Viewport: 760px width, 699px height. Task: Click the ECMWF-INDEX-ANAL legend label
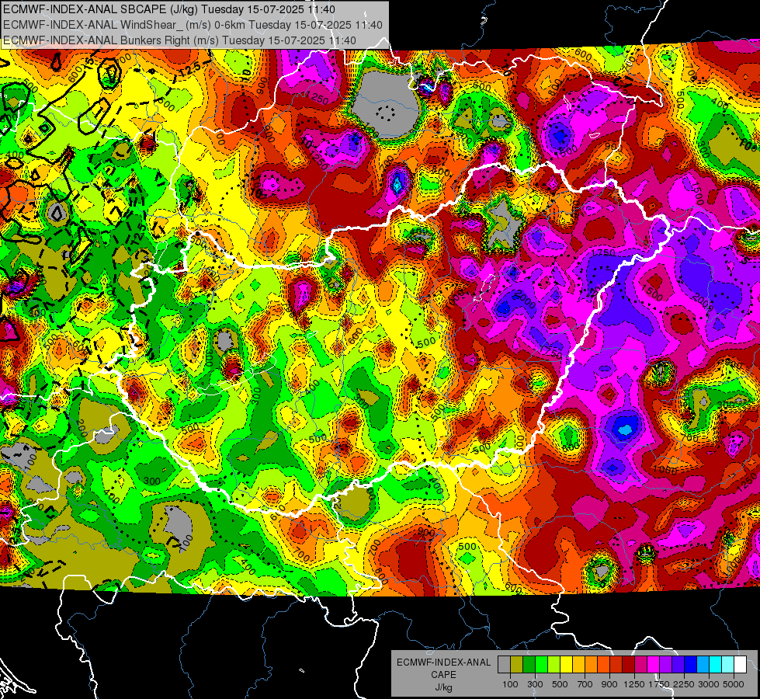click(x=443, y=662)
